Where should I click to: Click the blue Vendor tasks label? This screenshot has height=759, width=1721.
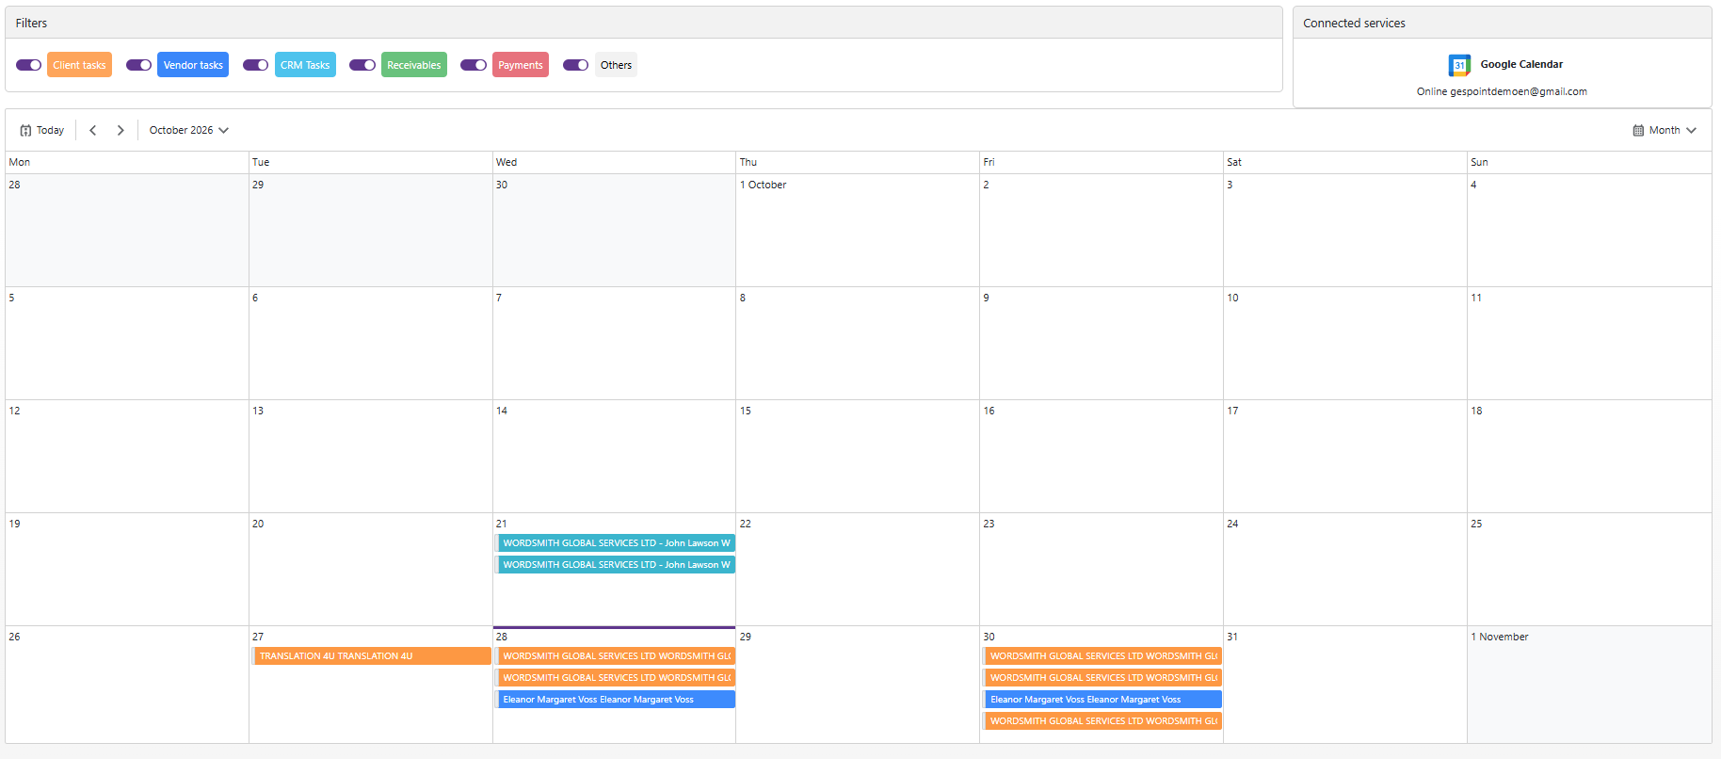point(193,65)
